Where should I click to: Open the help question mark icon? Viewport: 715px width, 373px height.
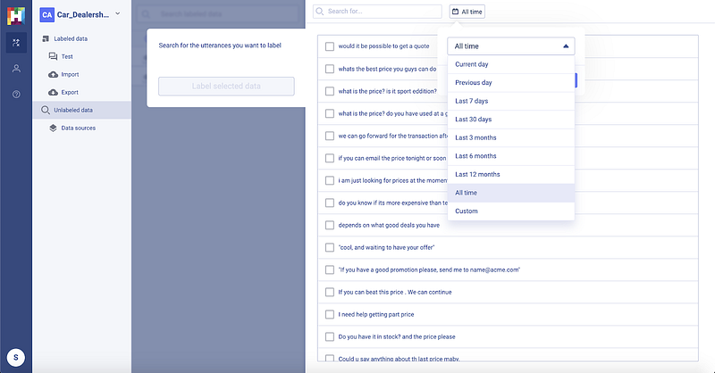pos(16,94)
